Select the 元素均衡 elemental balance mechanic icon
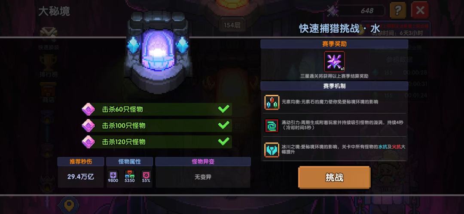Image resolution: width=464 pixels, height=214 pixels. coord(272,102)
